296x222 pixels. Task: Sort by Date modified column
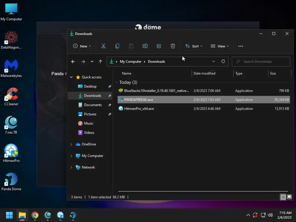(x=204, y=73)
